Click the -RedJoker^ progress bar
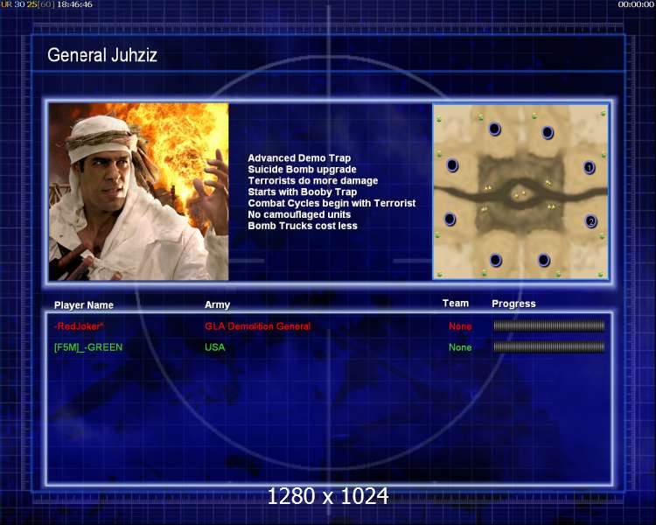Screen dimensions: 656x525 click(x=549, y=325)
